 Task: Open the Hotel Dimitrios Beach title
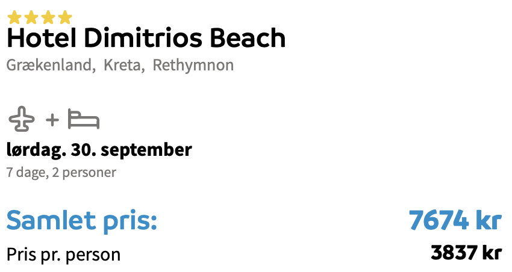tap(146, 38)
